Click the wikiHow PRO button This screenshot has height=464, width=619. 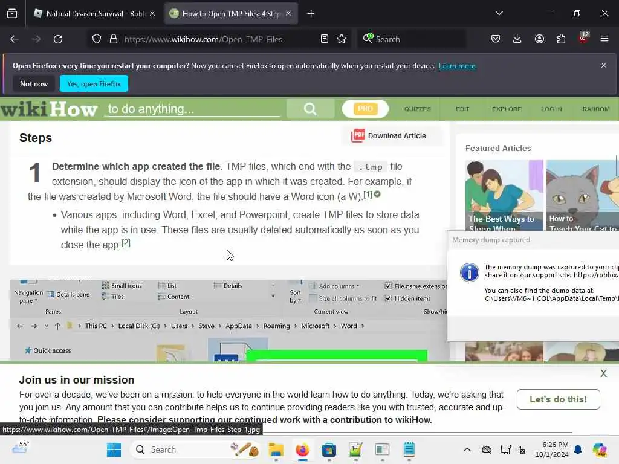365,109
